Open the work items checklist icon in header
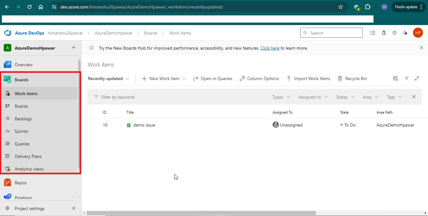428x216 pixels. pyautogui.click(x=373, y=33)
